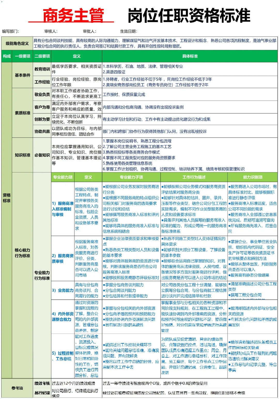Click the 构成 header cell
The height and width of the screenshot is (399, 279).
[7, 56]
